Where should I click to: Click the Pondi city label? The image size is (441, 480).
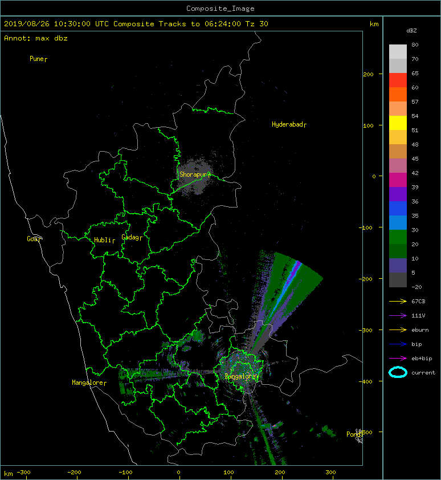pos(354,434)
